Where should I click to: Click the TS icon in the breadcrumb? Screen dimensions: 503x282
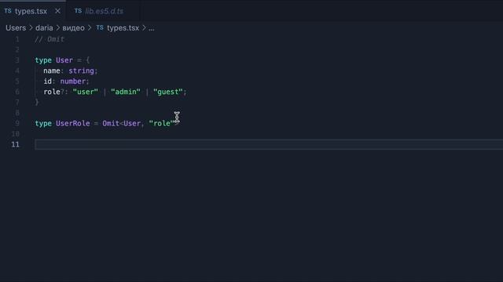tap(100, 28)
